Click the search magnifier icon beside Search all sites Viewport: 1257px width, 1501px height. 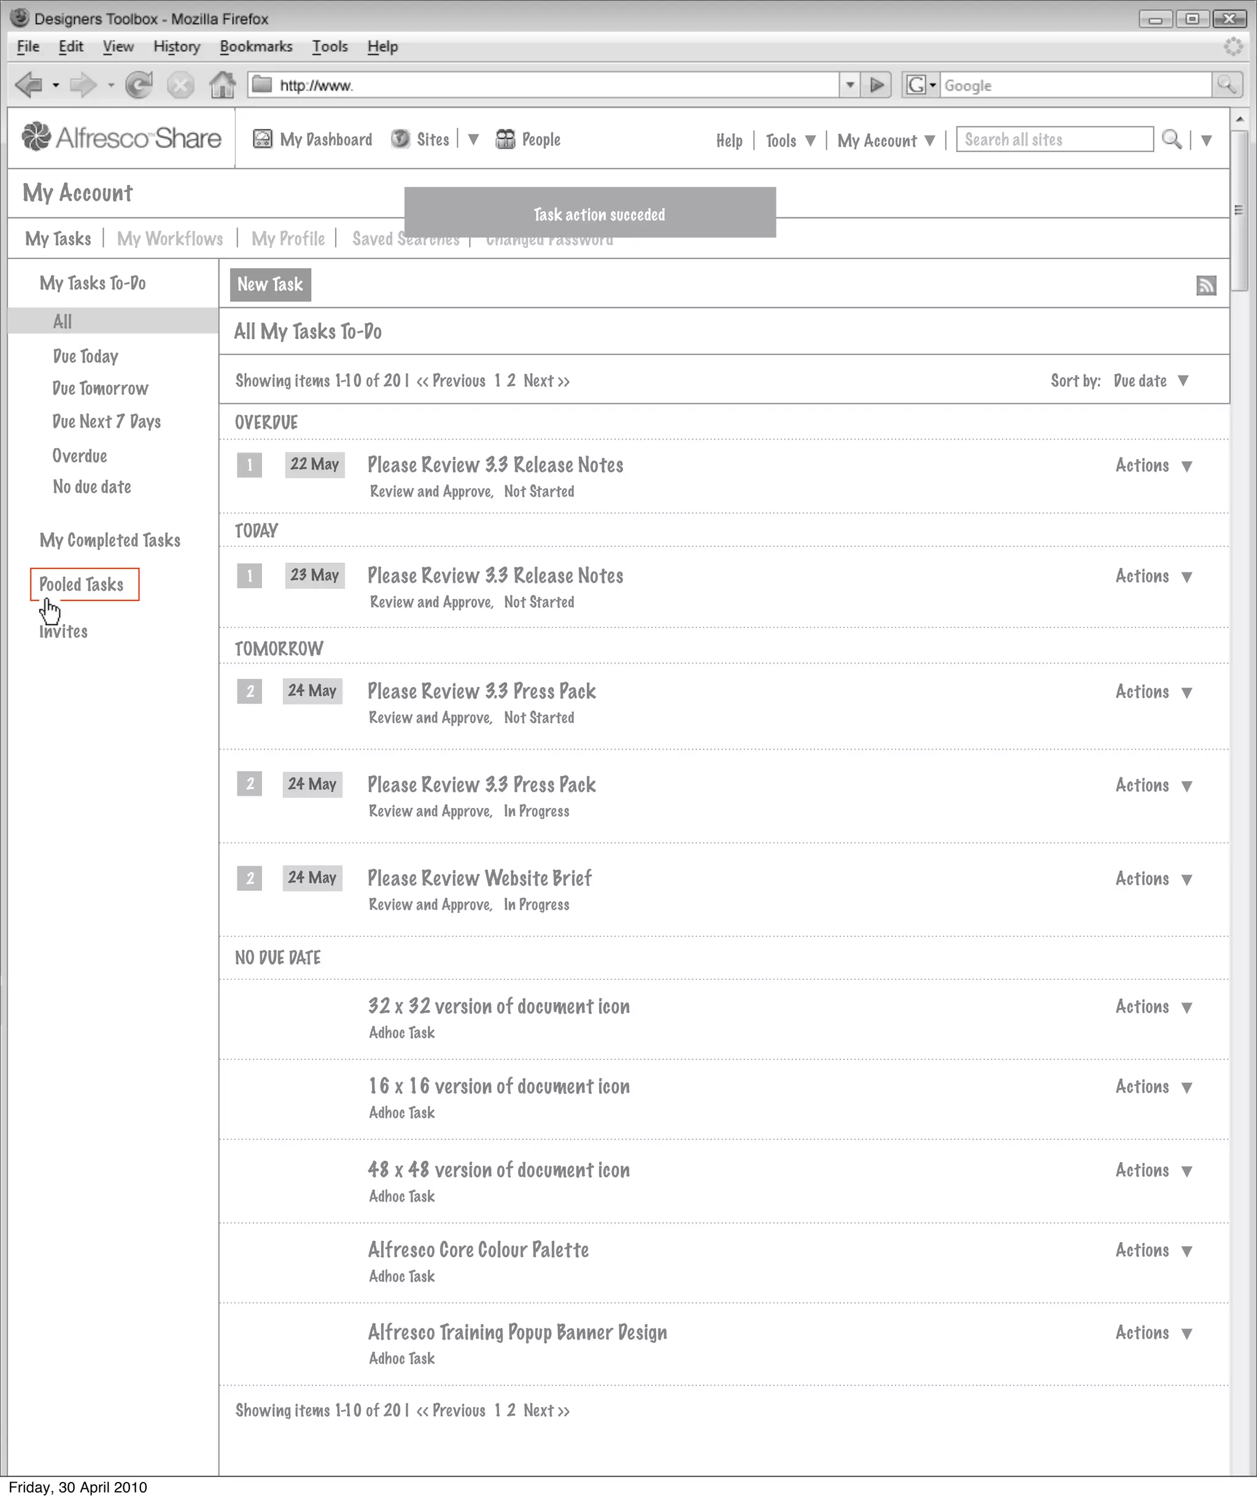click(1170, 139)
